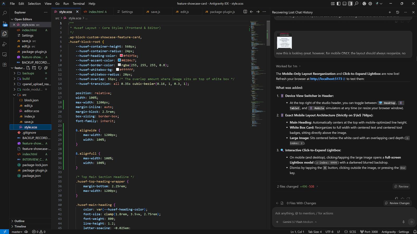Expand the Worked for 1m details
This screenshot has height=234, width=417.
[288, 66]
